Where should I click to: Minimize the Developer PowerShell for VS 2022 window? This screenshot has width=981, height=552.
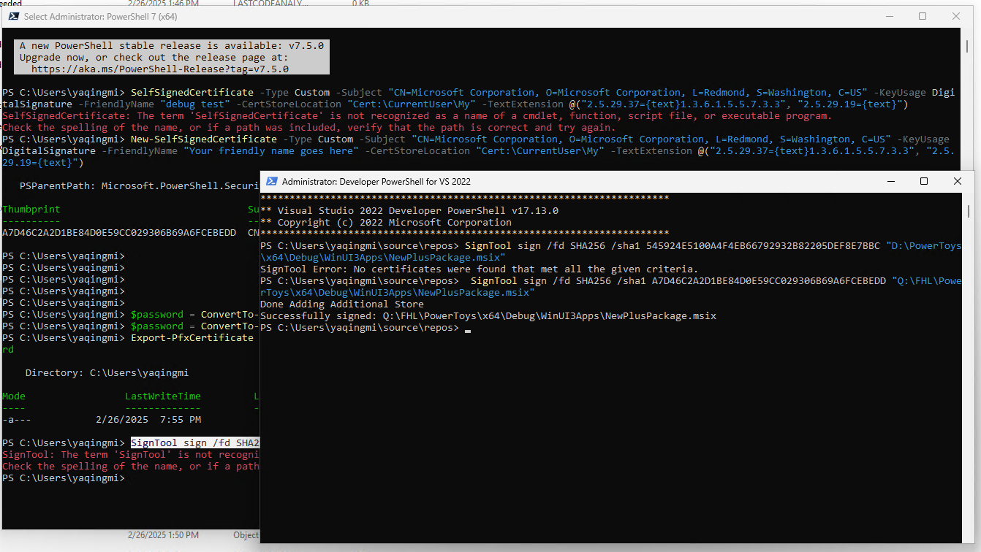click(x=890, y=181)
